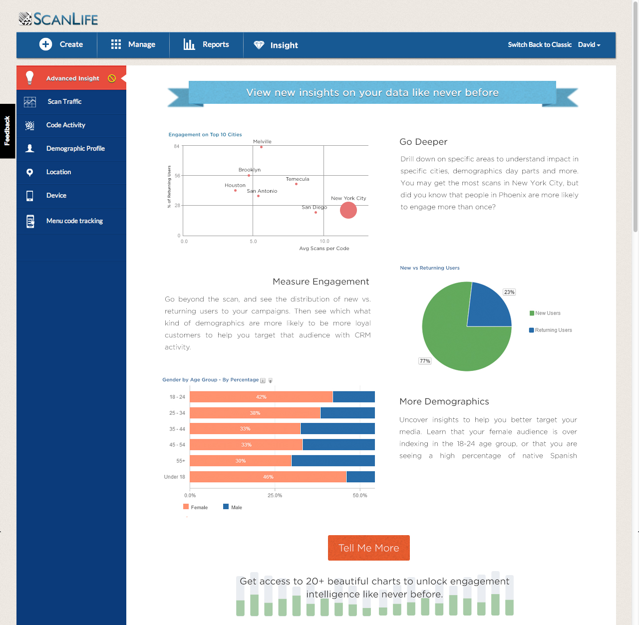639x625 pixels.
Task: Select the Insight diamond icon
Action: coord(259,45)
